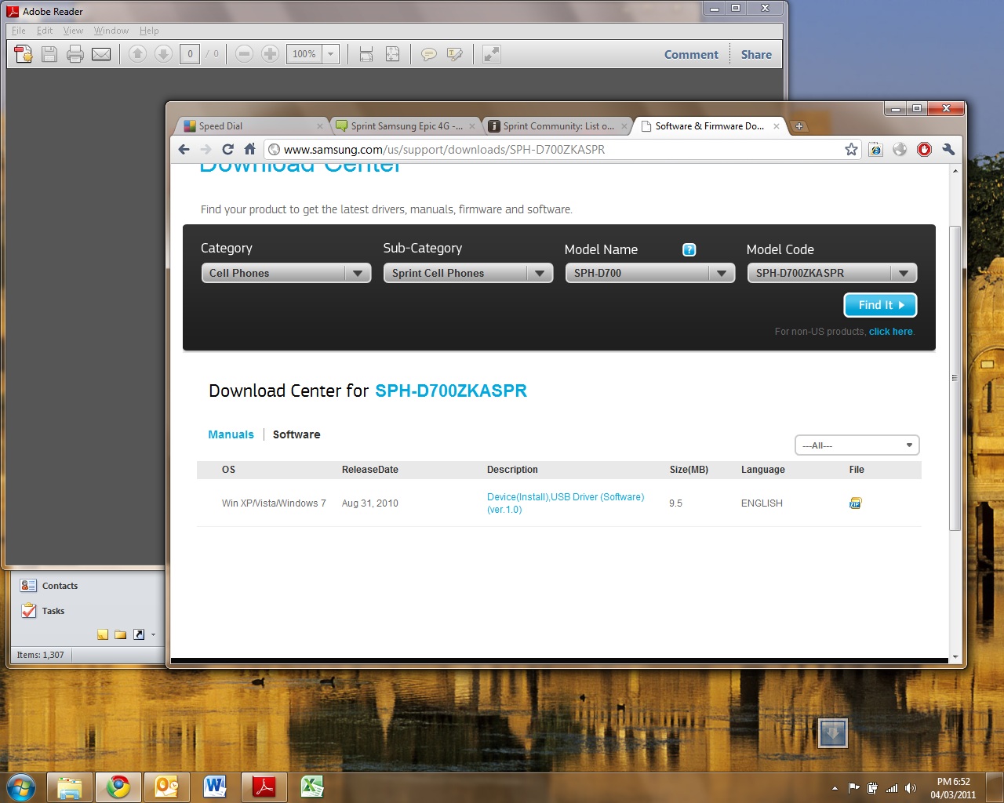Switch to the Speed Dial browser tab
This screenshot has height=803, width=1004.
click(253, 126)
